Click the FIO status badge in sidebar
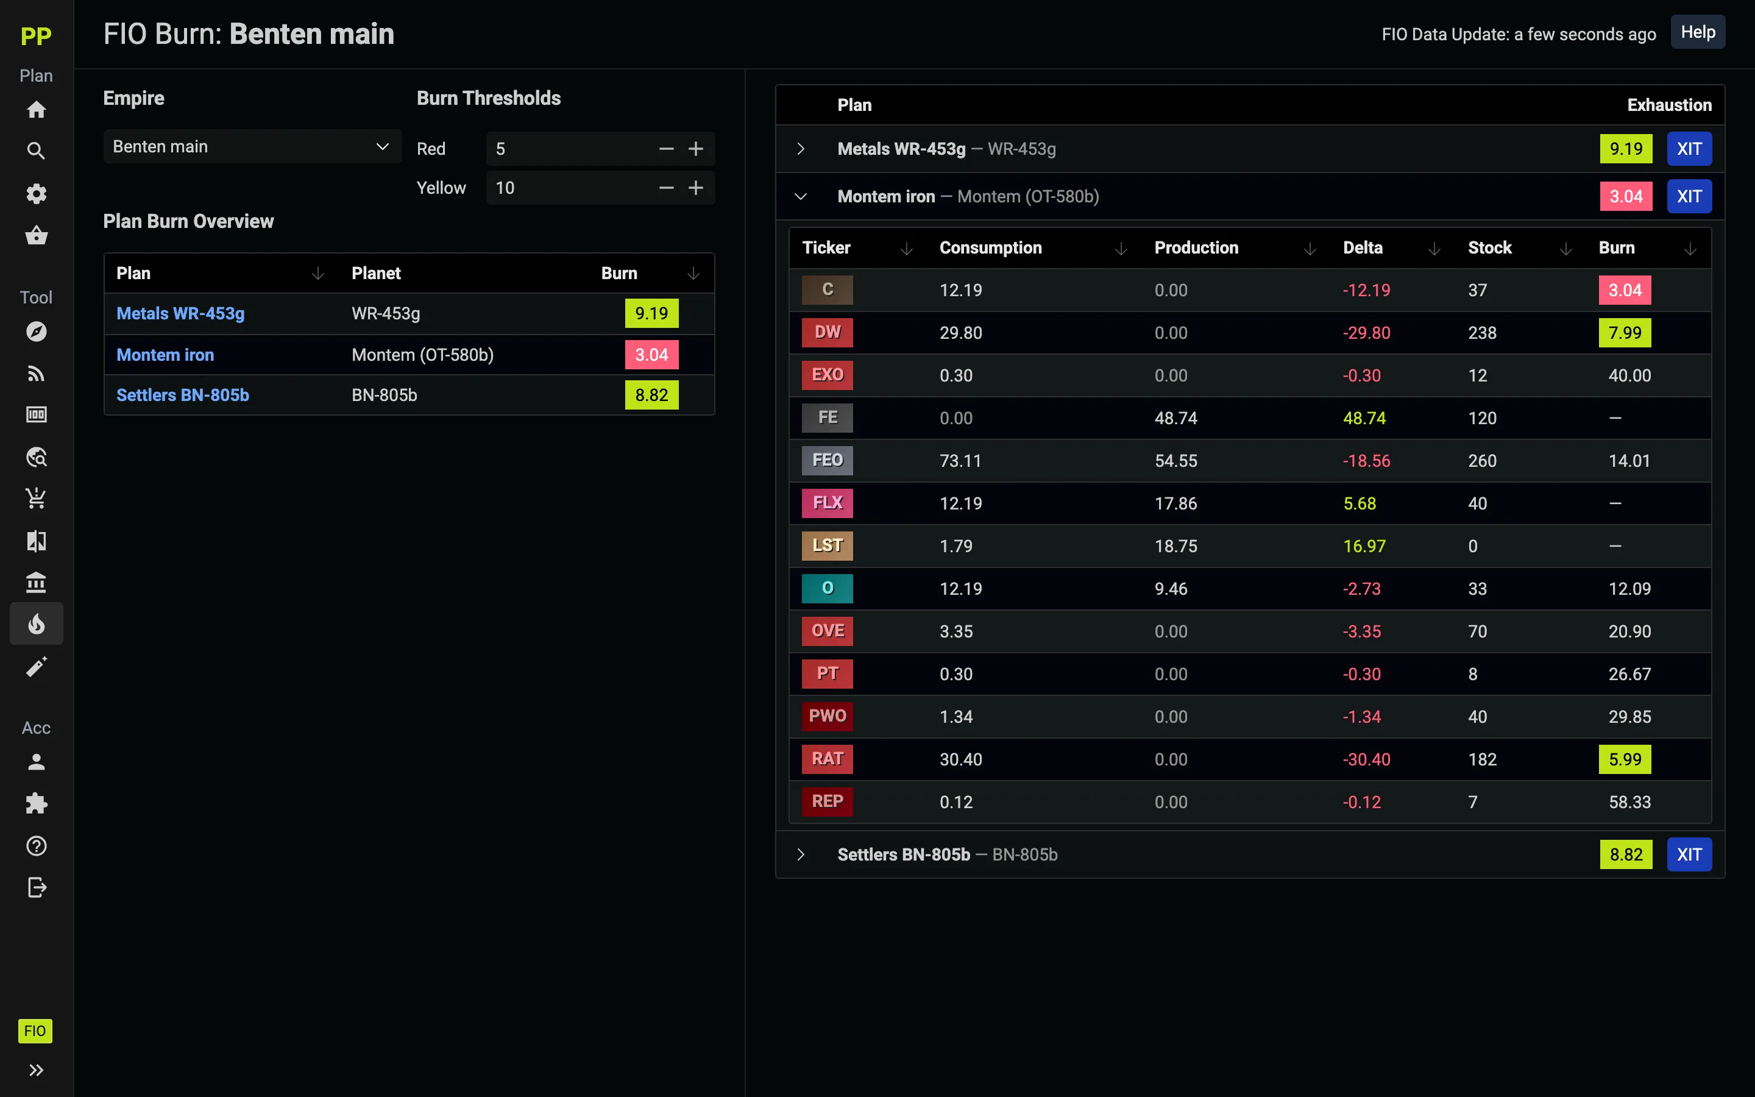This screenshot has width=1755, height=1097. pyautogui.click(x=35, y=1031)
